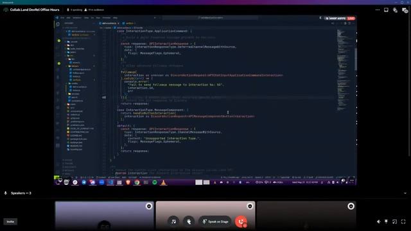Click the Explorer icon in VS Code activity bar
This screenshot has width=411, height=231.
pos(58,24)
